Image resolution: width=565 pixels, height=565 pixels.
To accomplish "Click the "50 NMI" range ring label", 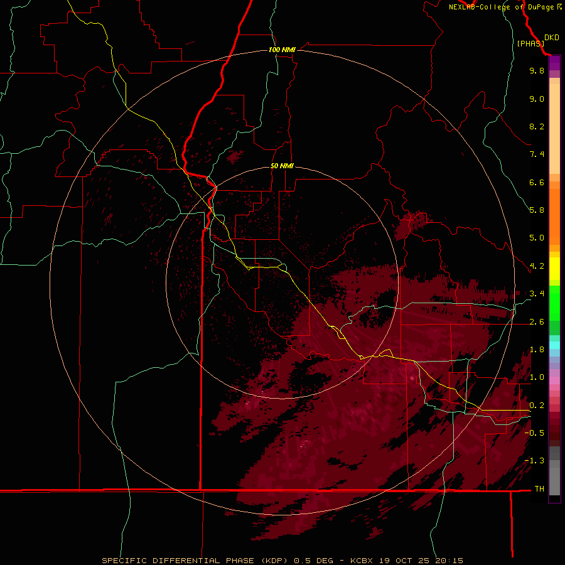I will tap(282, 166).
